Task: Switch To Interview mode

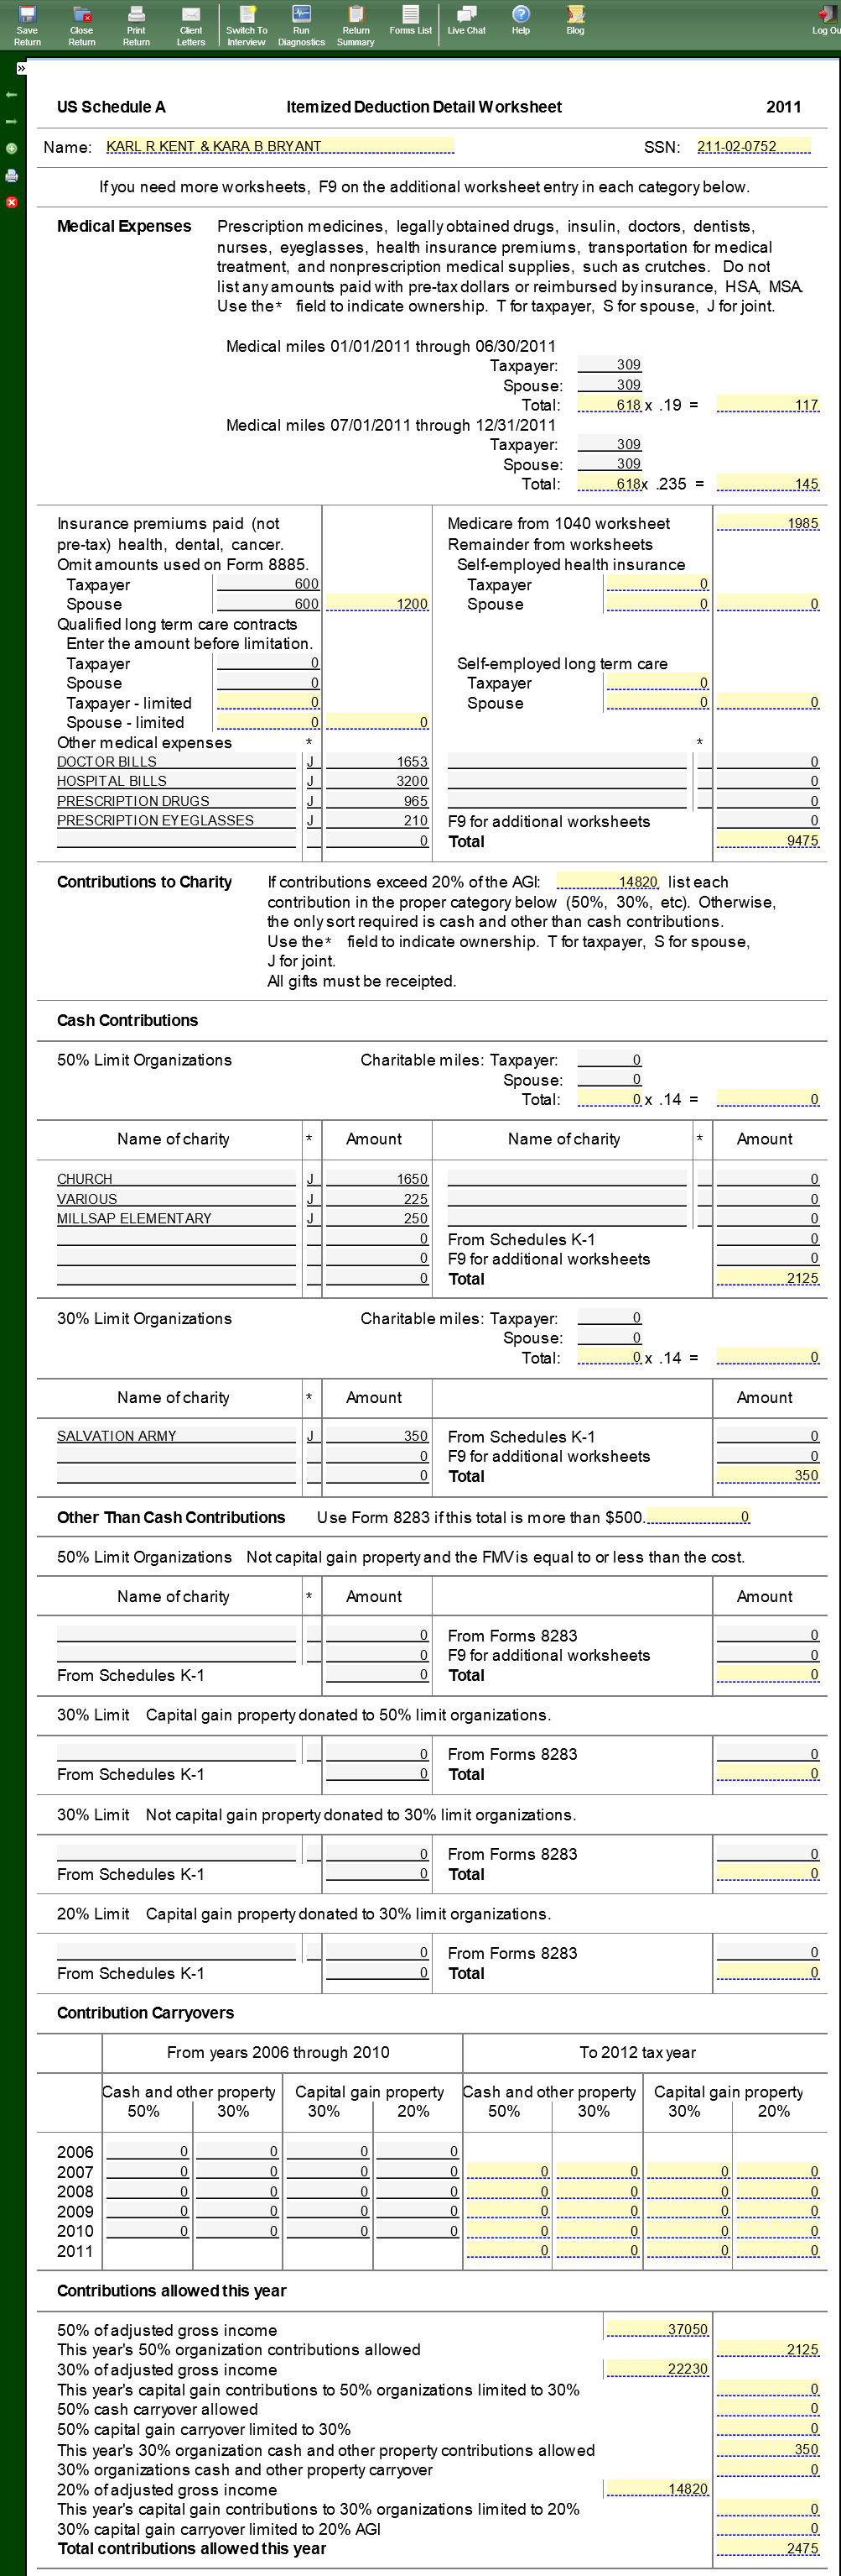Action: [x=246, y=25]
